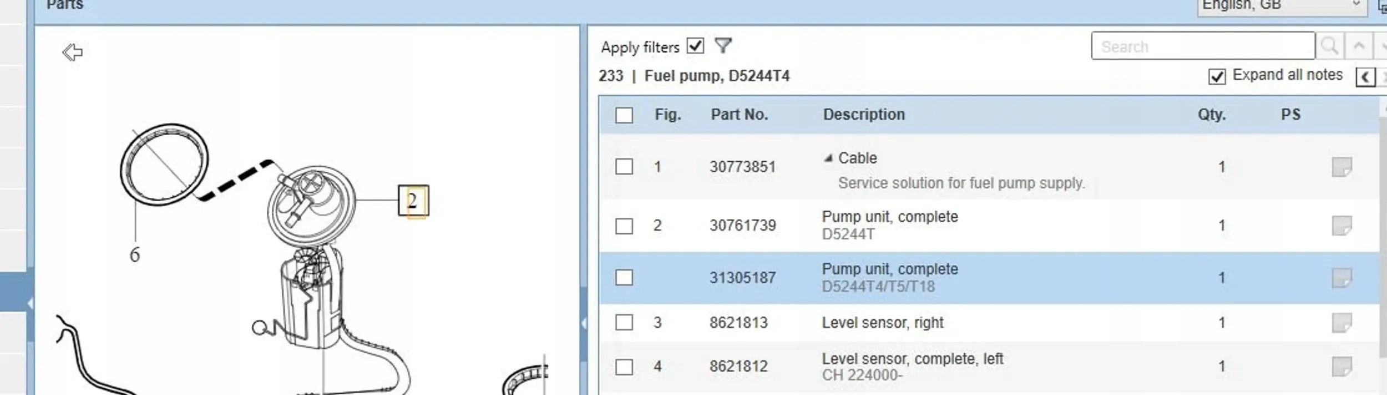Collapse panel with left chevron button

click(x=1365, y=76)
